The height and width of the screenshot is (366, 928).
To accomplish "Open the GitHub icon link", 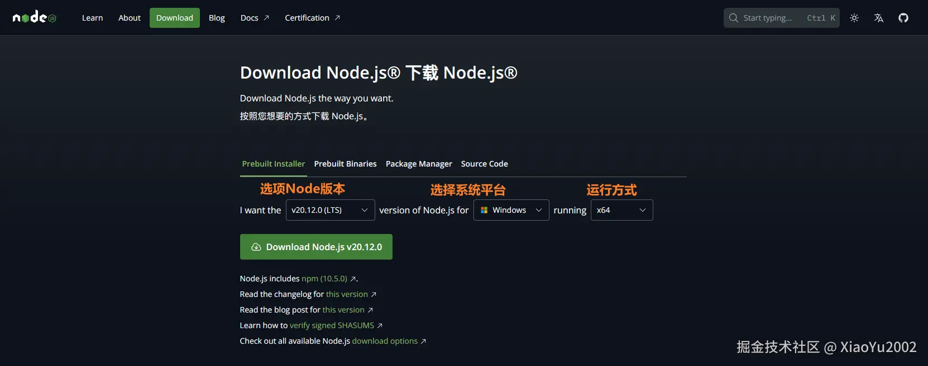I will click(x=903, y=18).
